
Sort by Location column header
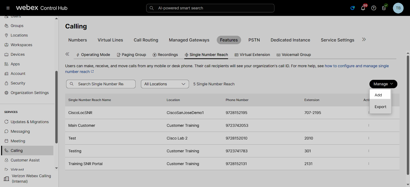[x=173, y=100]
